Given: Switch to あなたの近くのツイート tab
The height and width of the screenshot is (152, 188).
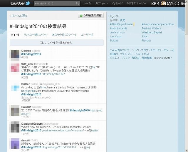Looking at the screenshot, I should tap(64, 35).
